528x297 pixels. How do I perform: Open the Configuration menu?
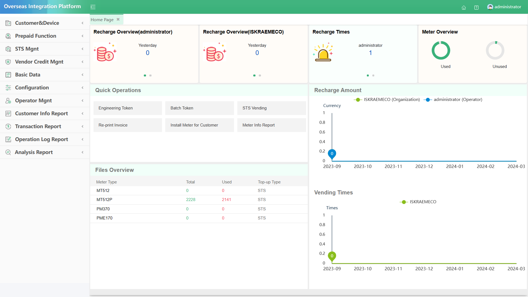(45, 88)
